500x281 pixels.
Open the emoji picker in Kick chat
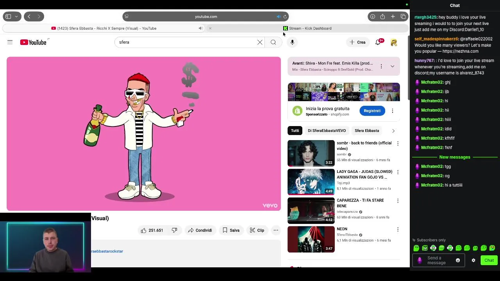(458, 260)
